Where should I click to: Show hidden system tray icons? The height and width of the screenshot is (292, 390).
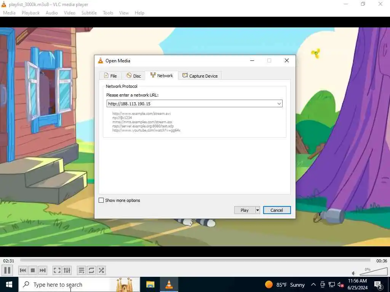[x=313, y=284]
